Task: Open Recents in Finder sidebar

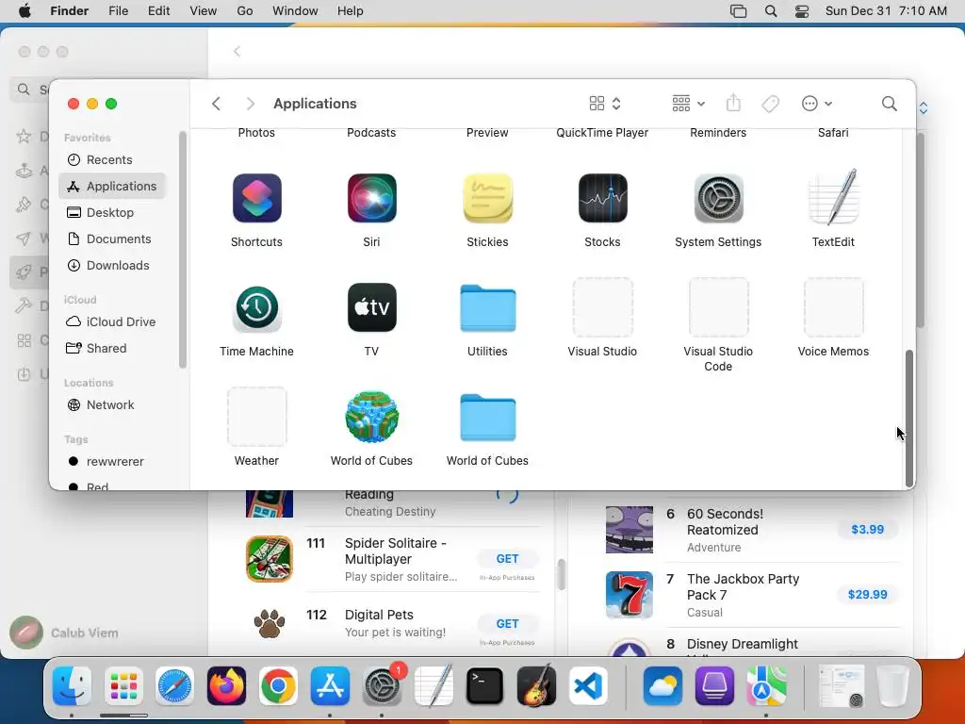Action: tap(113, 159)
